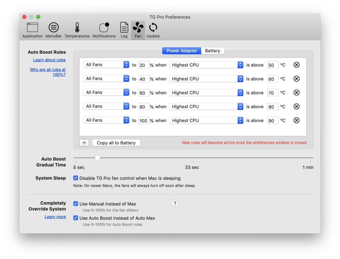
Task: Click the temperature field showing 50
Action: point(273,65)
